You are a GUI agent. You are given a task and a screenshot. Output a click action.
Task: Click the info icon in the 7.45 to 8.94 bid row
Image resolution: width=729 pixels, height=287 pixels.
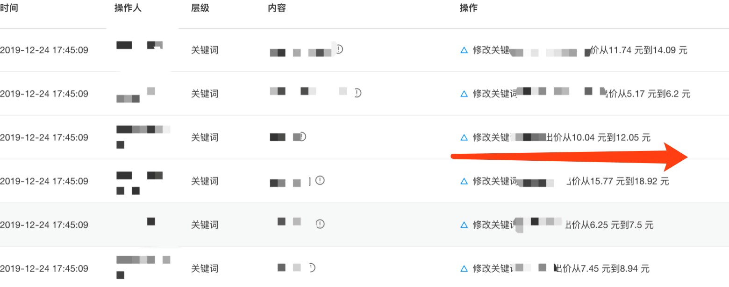312,267
